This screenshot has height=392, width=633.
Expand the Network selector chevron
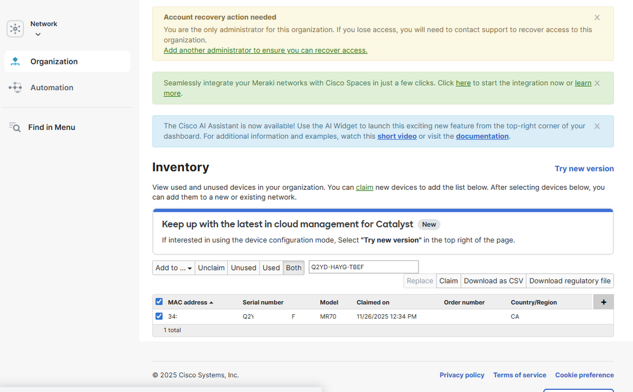pyautogui.click(x=38, y=35)
